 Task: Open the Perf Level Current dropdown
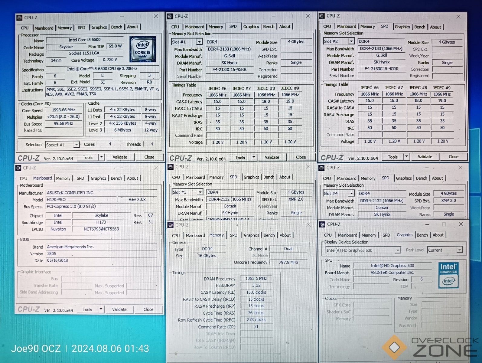[445, 250]
